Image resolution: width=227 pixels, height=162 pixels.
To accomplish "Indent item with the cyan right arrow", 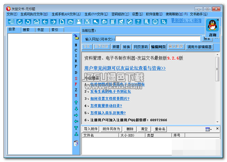I will pos(76,115).
